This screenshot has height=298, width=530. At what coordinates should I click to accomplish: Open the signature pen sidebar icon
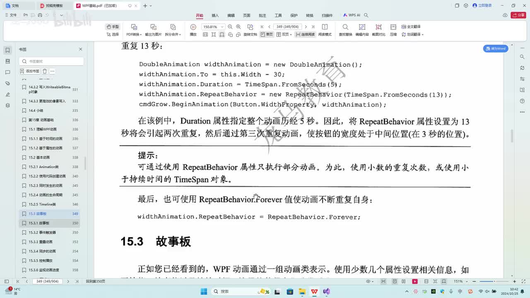point(7,94)
